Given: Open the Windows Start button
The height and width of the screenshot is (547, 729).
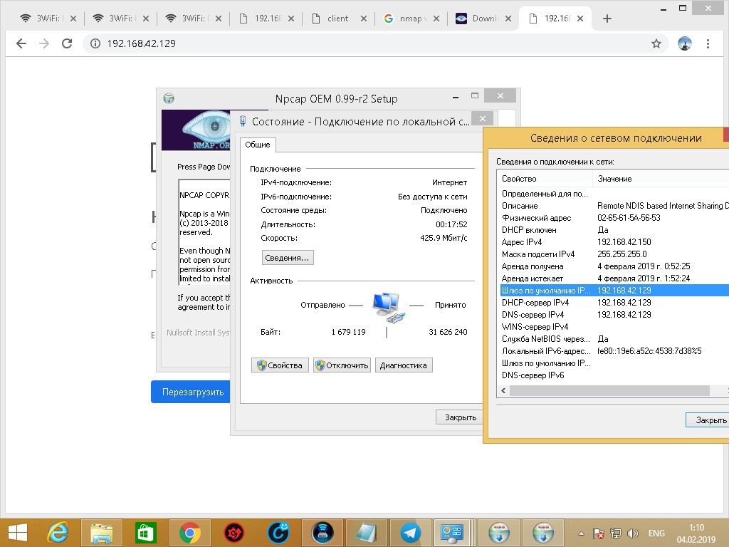Looking at the screenshot, I should 18,533.
